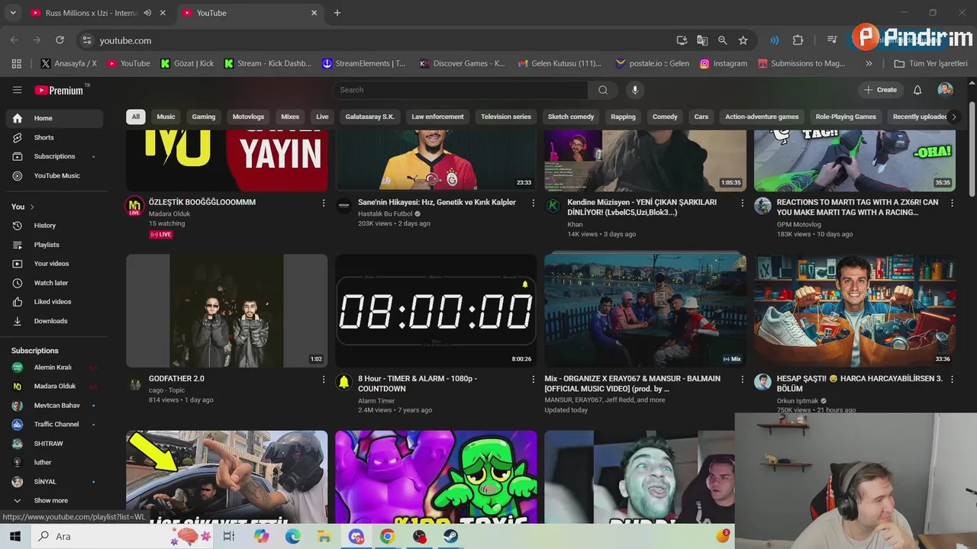
Task: Select the Galatasaray S.K. chip
Action: coord(369,117)
